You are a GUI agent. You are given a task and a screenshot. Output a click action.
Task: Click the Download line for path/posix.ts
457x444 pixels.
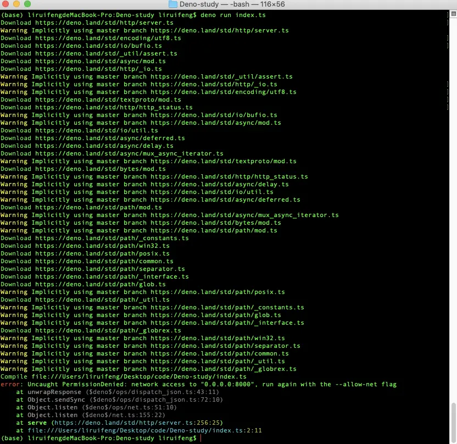pos(85,254)
